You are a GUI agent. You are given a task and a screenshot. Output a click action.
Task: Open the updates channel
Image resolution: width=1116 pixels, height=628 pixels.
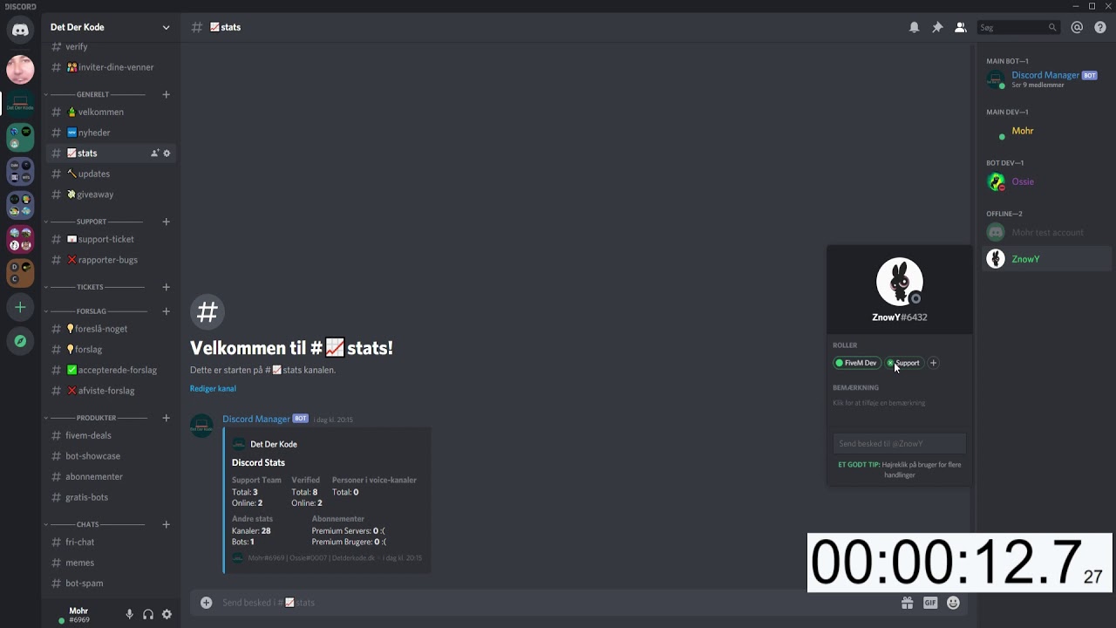(112, 174)
